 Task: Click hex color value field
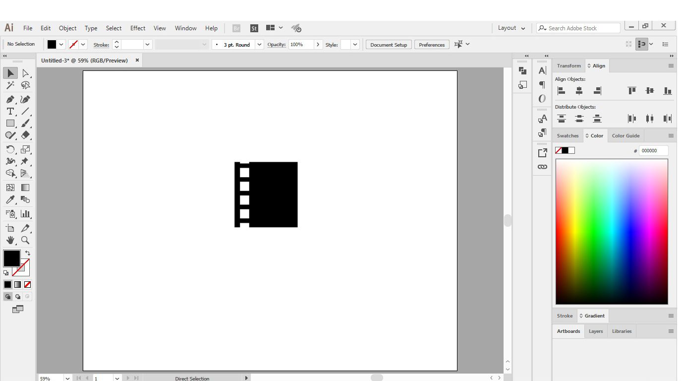(x=653, y=151)
